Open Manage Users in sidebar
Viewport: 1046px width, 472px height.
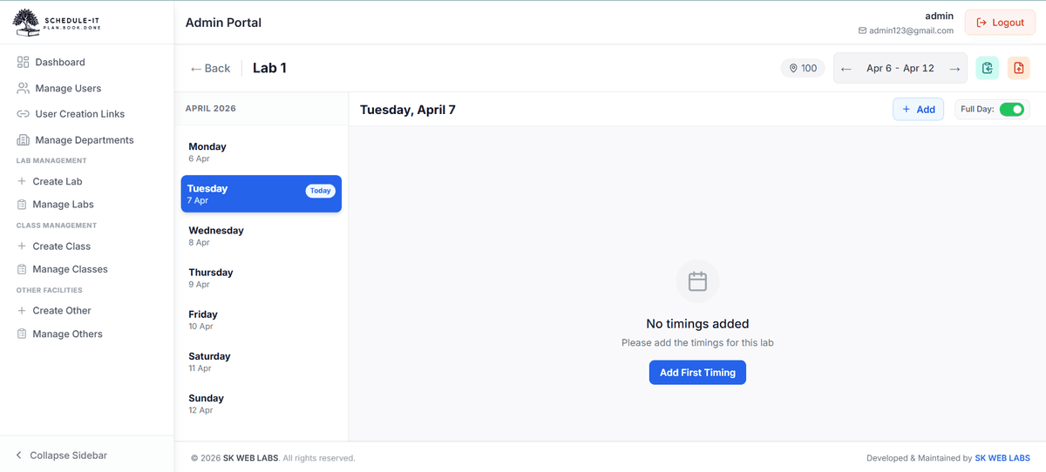coord(67,88)
